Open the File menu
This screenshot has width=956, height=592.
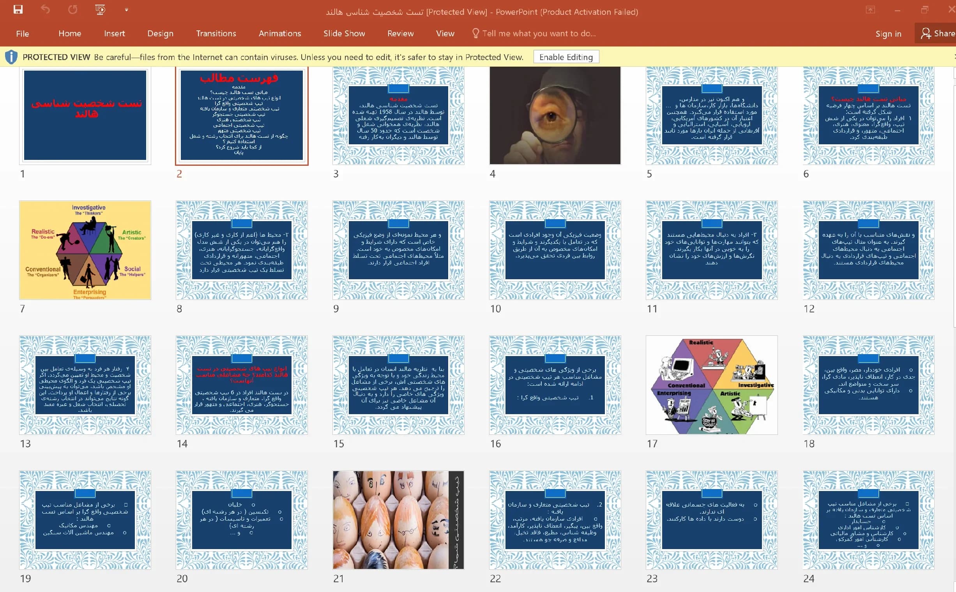point(23,34)
